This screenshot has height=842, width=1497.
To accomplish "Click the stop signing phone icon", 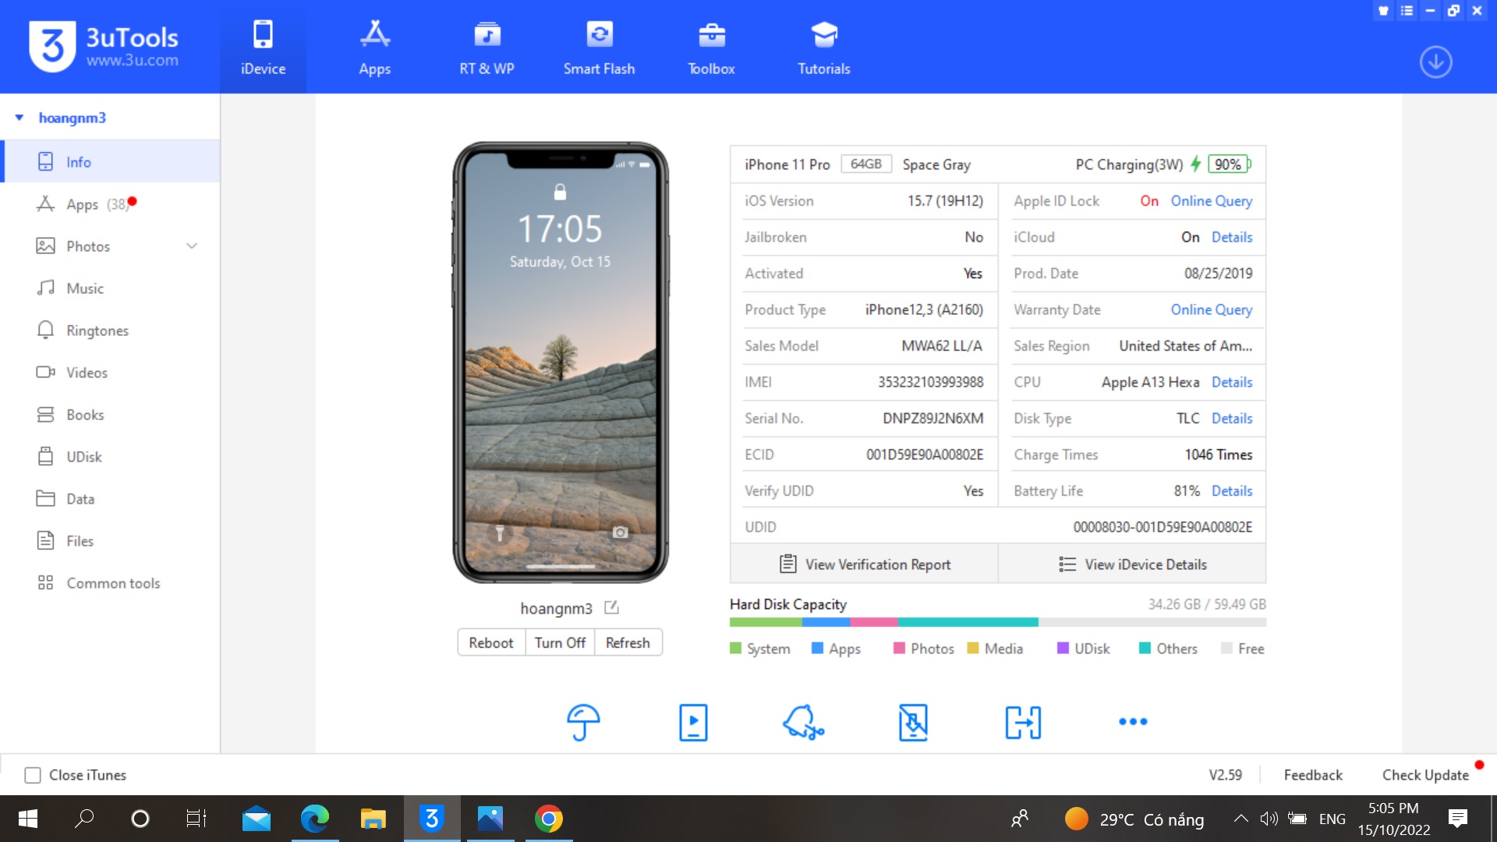I will 913,722.
